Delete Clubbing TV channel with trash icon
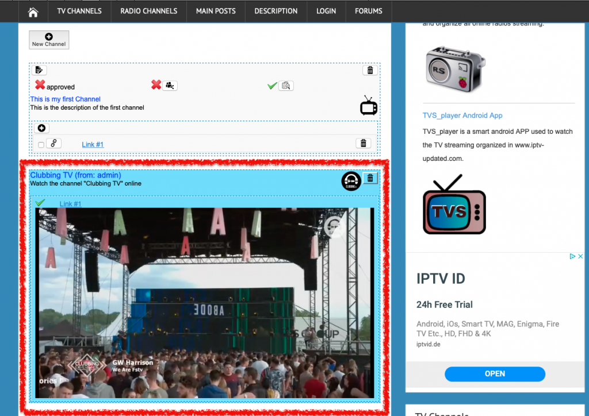The width and height of the screenshot is (589, 416). [x=370, y=178]
